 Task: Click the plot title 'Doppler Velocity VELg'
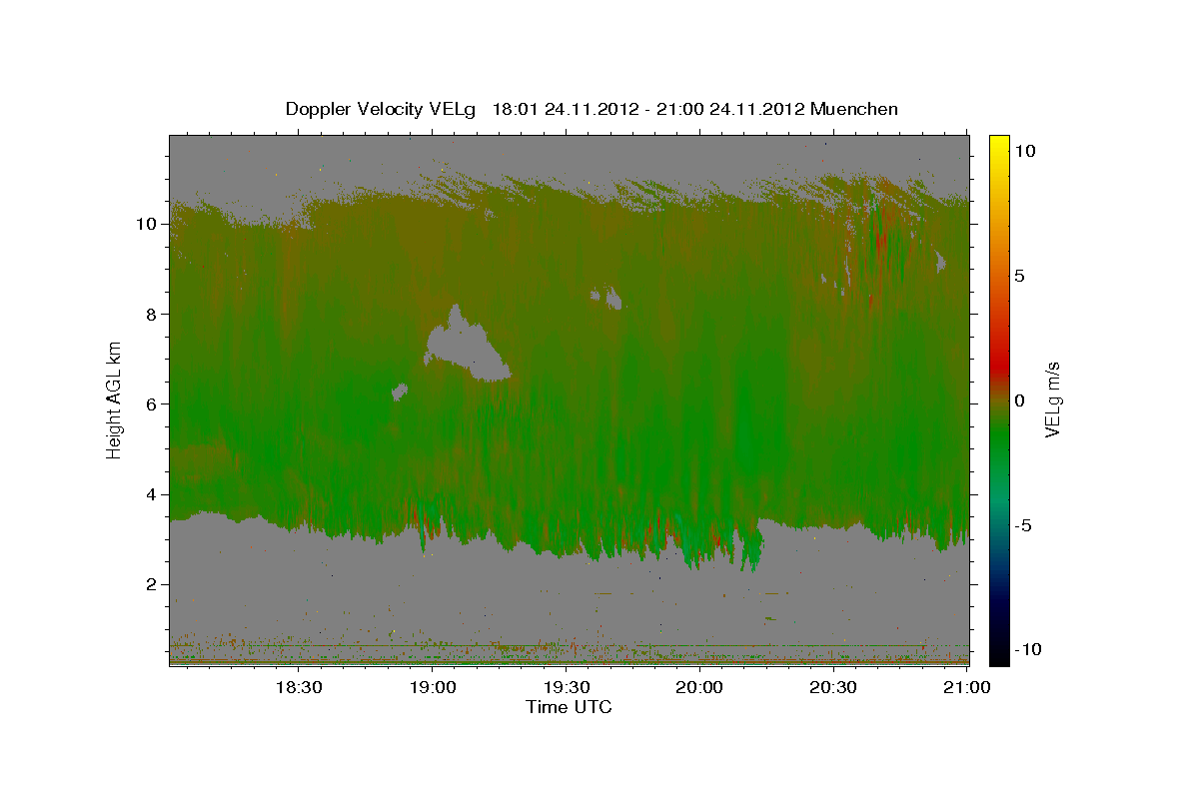pos(382,109)
